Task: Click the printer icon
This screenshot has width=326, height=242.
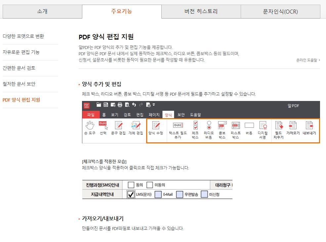Action: click(x=120, y=105)
